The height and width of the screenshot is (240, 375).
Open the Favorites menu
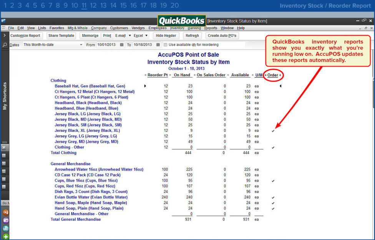57,28
